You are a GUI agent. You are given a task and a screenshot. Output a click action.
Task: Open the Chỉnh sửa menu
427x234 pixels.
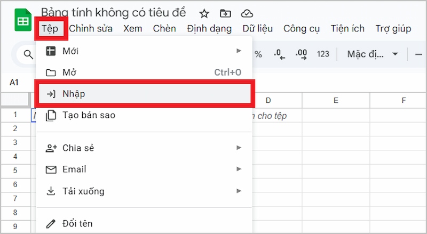click(x=91, y=29)
